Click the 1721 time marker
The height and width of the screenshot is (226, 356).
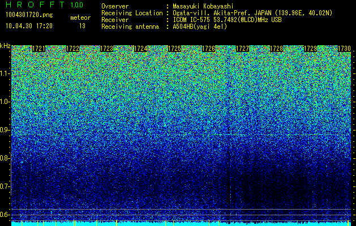tap(39, 49)
